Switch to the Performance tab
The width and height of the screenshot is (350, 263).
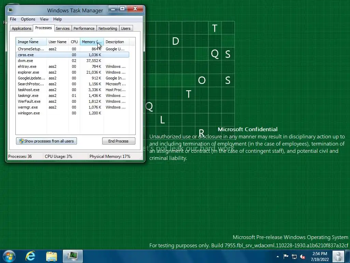point(84,28)
